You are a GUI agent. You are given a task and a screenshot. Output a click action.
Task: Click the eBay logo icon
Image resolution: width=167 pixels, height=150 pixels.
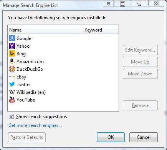tap(12, 77)
